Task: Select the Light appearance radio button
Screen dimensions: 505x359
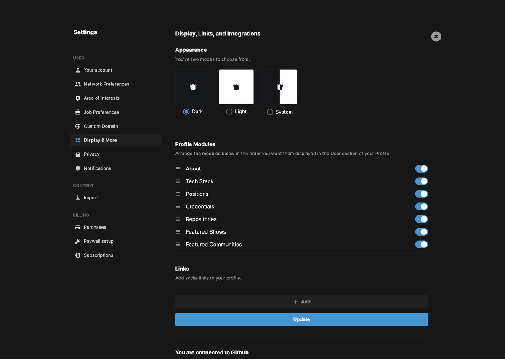Action: pyautogui.click(x=229, y=112)
